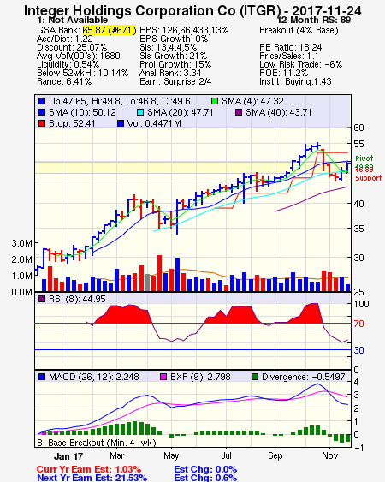
Task: Click the Nov date axis label
Action: 330,455
